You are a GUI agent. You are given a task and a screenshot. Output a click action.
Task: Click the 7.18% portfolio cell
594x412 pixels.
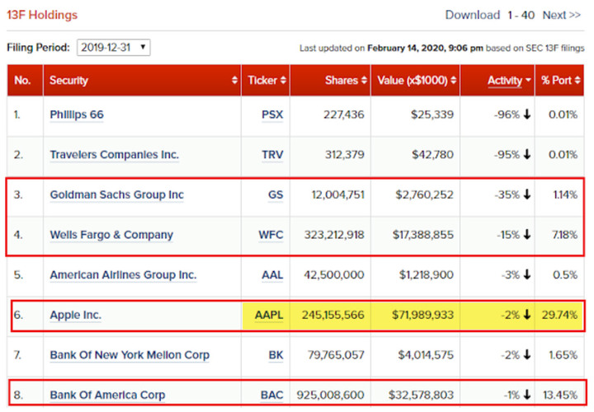pyautogui.click(x=564, y=235)
